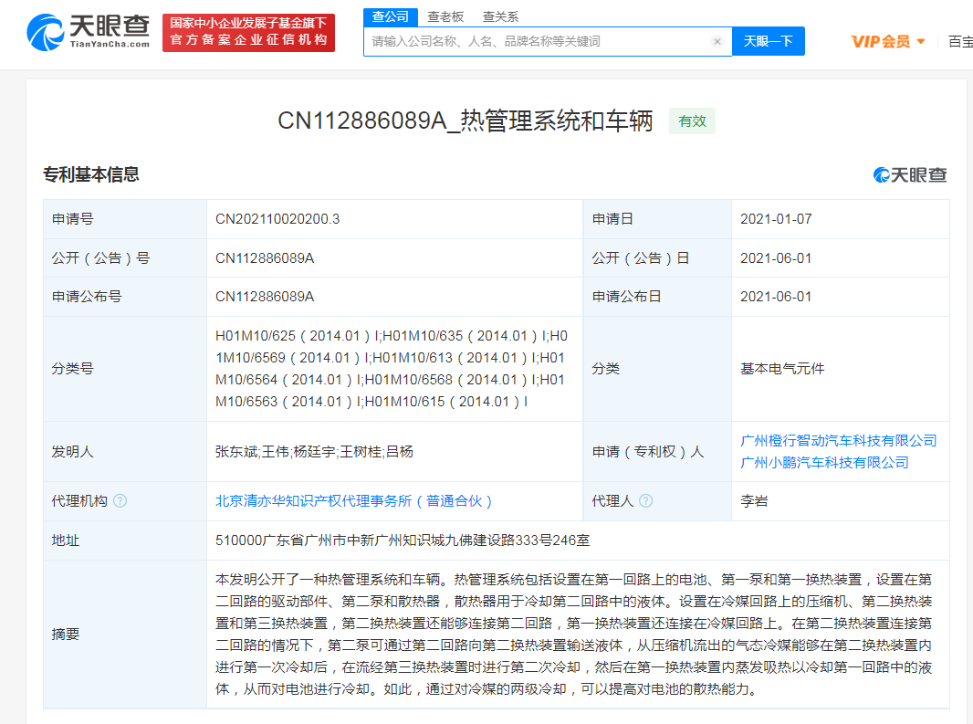Viewport: 973px width, 724px height.
Task: Click the 专利基本信息 section heading
Action: [91, 175]
